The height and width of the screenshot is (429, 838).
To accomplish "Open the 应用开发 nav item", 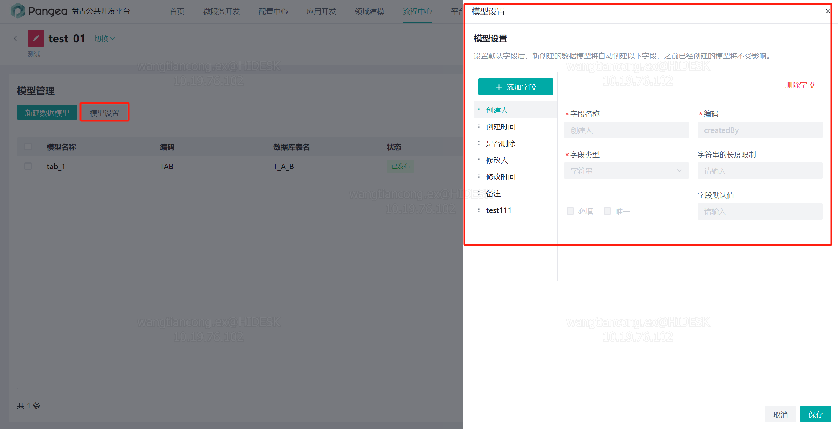I will (x=321, y=11).
